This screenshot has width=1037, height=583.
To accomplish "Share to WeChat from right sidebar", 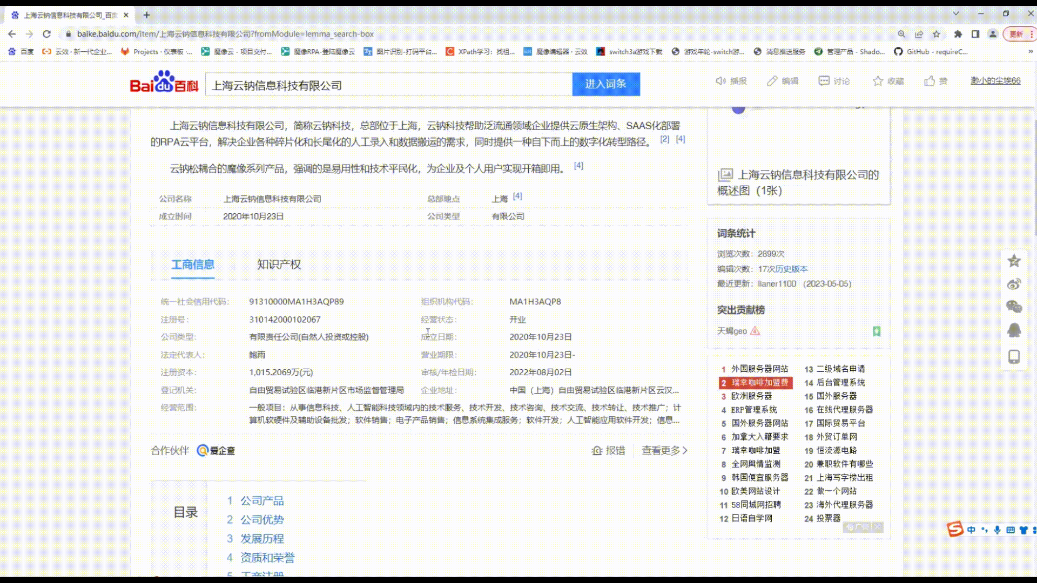I will tap(1014, 307).
